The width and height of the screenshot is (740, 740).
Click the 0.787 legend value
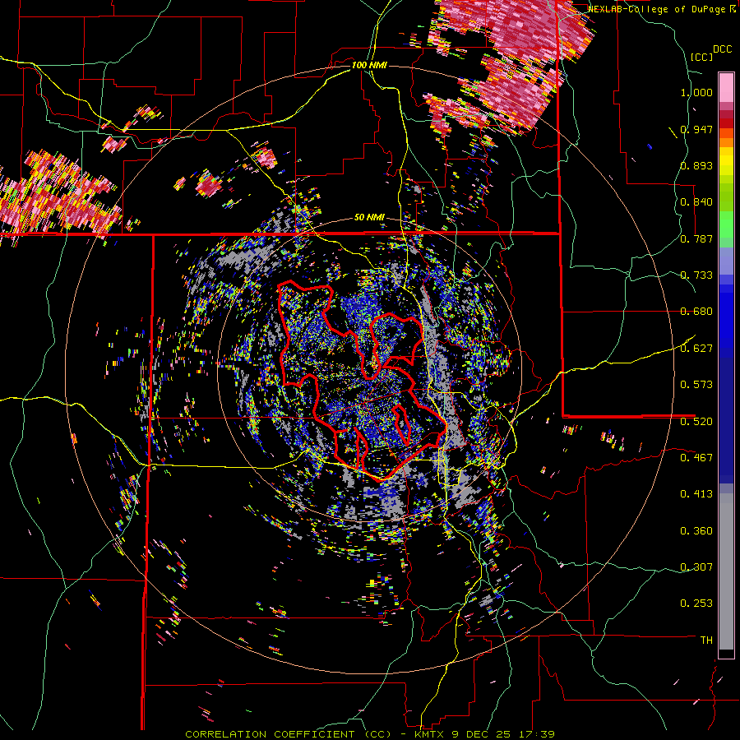696,238
